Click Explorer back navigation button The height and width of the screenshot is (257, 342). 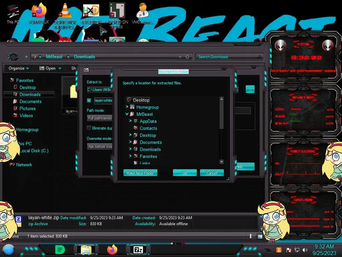(x=13, y=57)
